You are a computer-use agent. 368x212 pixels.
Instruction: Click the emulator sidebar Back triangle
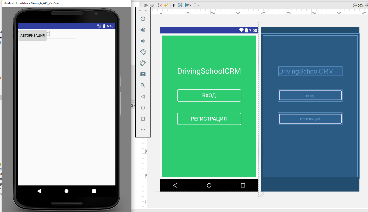(x=143, y=97)
